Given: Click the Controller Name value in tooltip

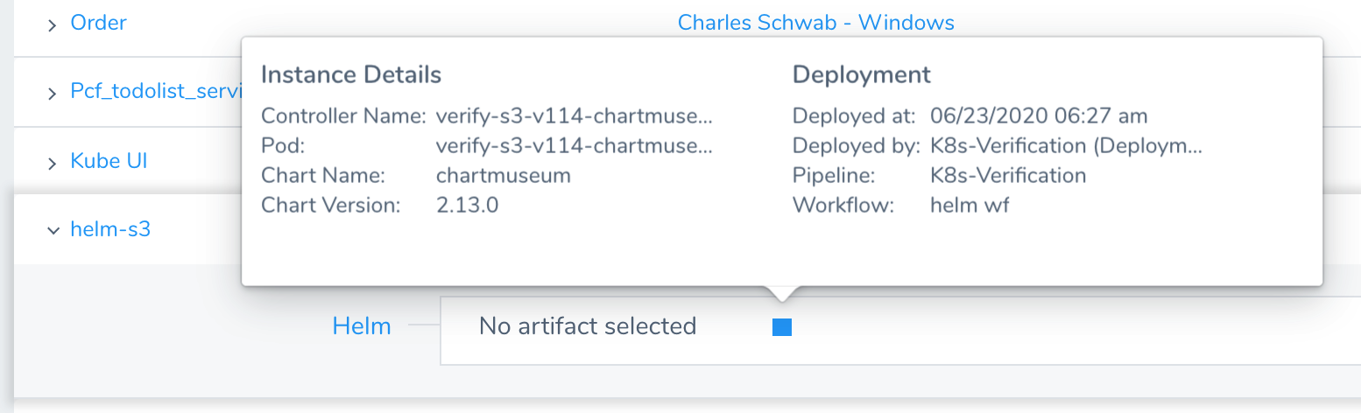Looking at the screenshot, I should coord(575,115).
